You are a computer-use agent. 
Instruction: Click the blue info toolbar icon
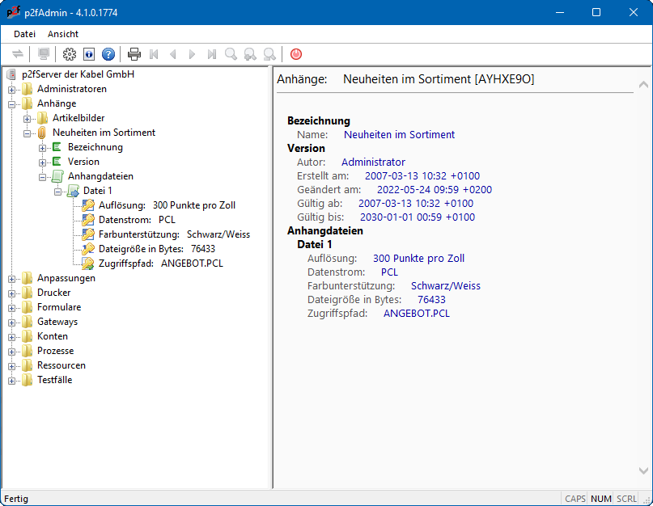89,54
